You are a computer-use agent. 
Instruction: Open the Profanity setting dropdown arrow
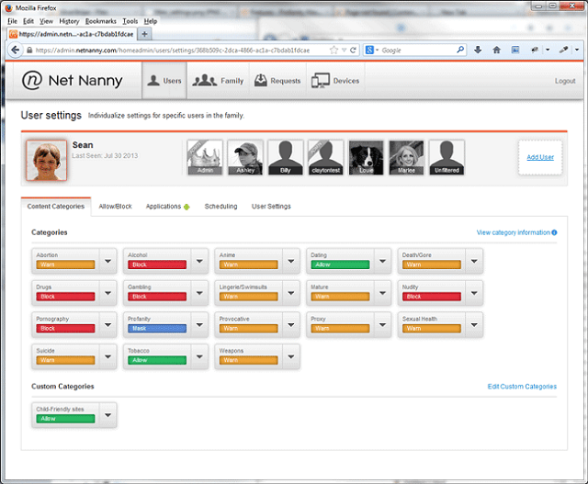(199, 325)
